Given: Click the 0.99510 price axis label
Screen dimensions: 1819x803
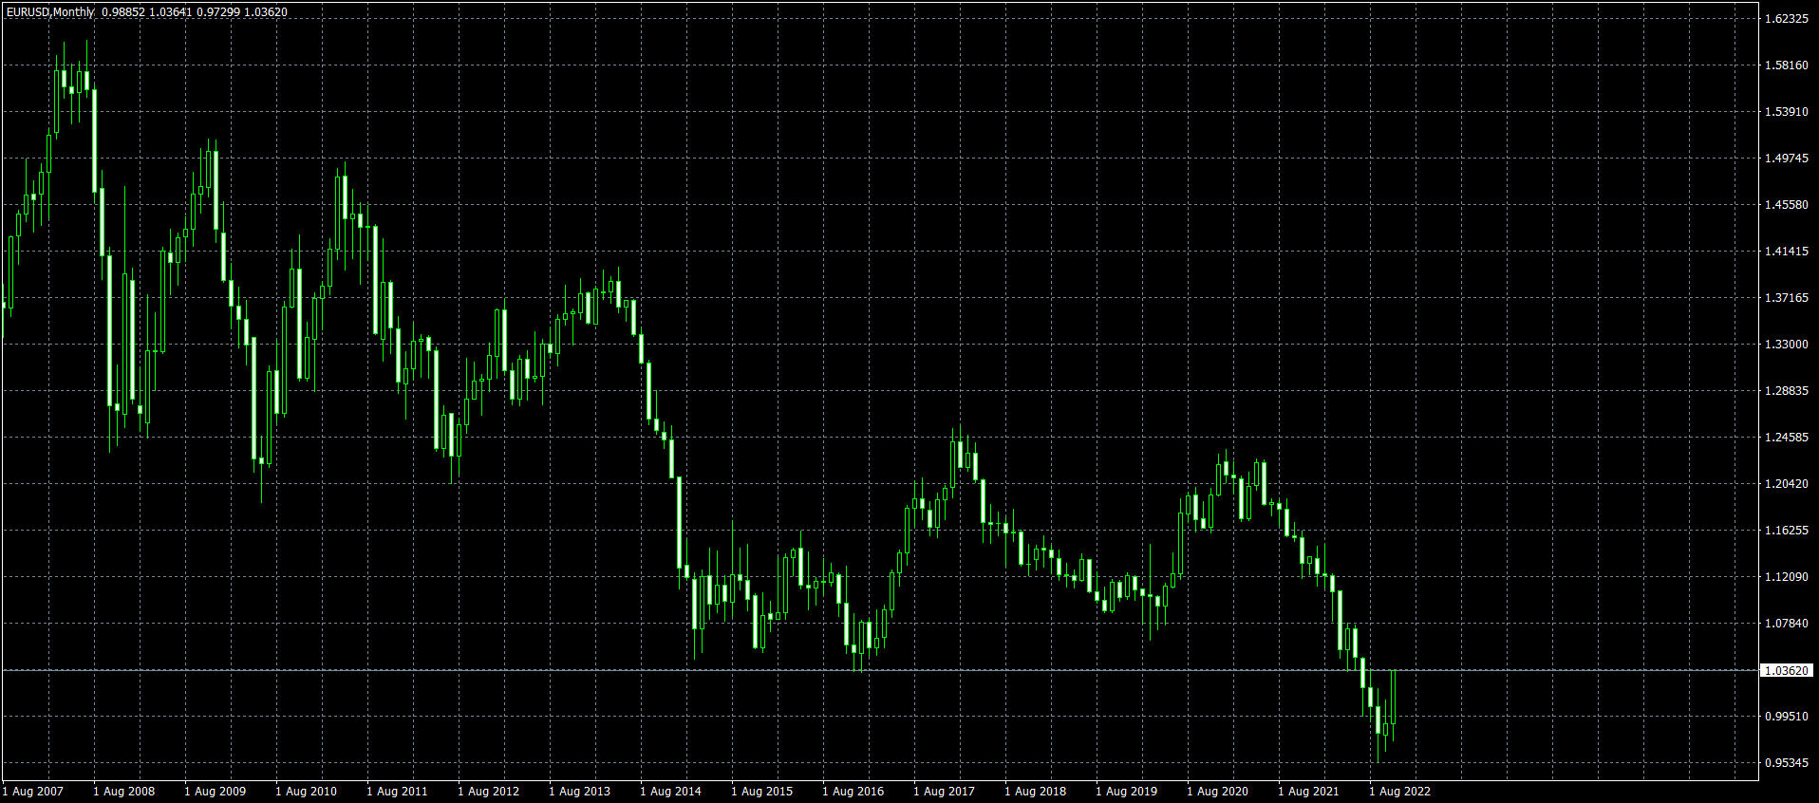Looking at the screenshot, I should coord(1787,717).
